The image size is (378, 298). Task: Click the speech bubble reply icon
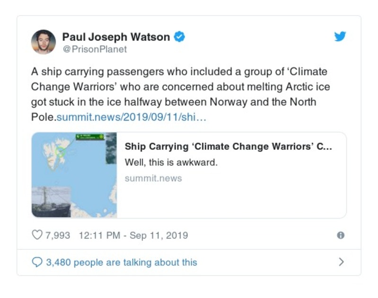[x=37, y=262]
